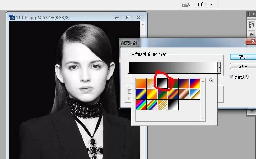Viewport: 256px width, 159px height.
Task: Expand the collapsed panel dock arrows
Action: [254, 14]
